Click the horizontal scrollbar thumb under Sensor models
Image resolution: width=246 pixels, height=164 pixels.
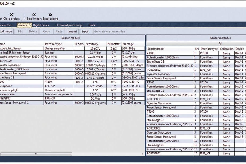(x=36, y=154)
